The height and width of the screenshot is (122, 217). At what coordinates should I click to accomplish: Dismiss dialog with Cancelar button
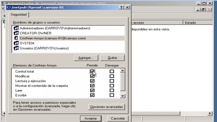[118, 119]
